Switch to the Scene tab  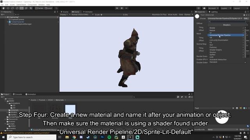click(64, 12)
